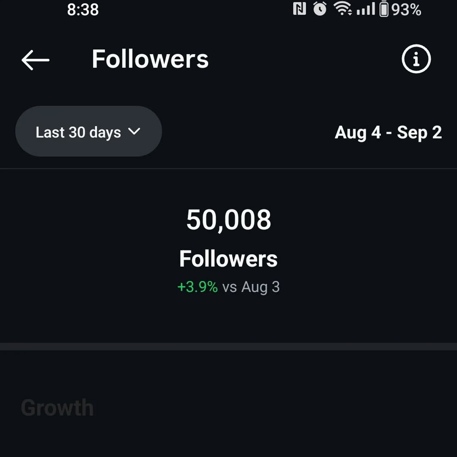Tap the cellular signal bars icon
Viewport: 457px width, 457px height.
pos(366,9)
